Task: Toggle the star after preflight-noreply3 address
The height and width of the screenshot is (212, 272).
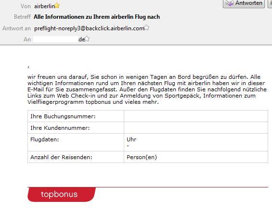Action: [x=146, y=27]
